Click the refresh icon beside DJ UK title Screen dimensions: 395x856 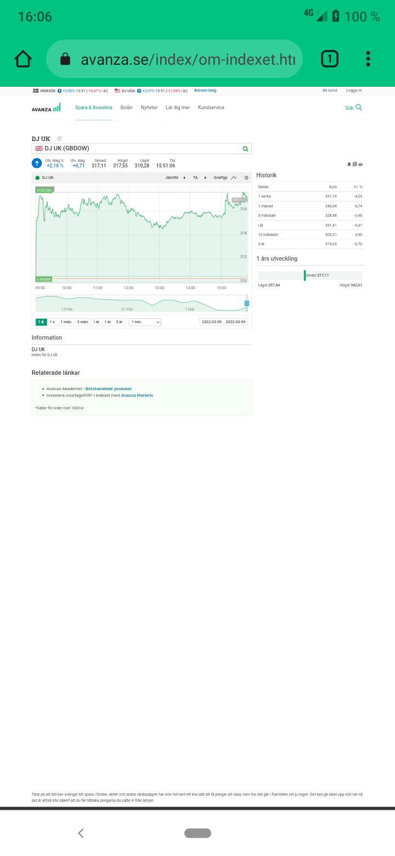point(60,139)
